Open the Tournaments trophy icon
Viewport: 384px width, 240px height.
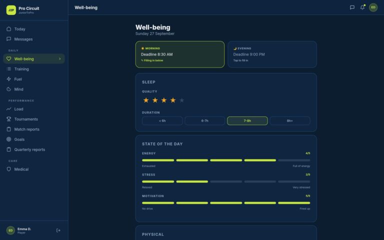(x=9, y=119)
